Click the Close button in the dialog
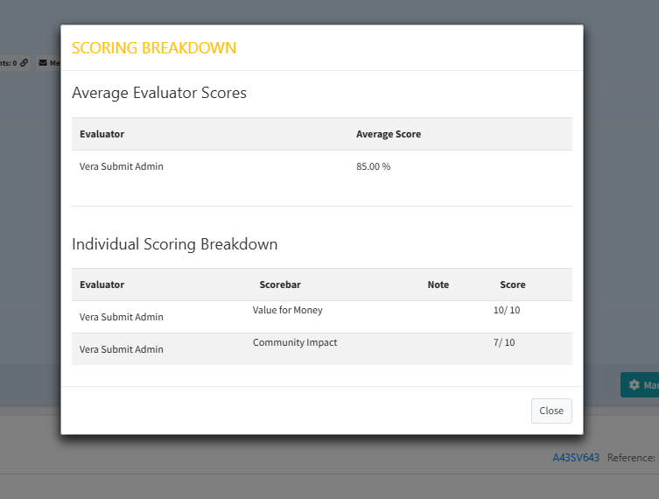The height and width of the screenshot is (499, 659). click(x=551, y=411)
